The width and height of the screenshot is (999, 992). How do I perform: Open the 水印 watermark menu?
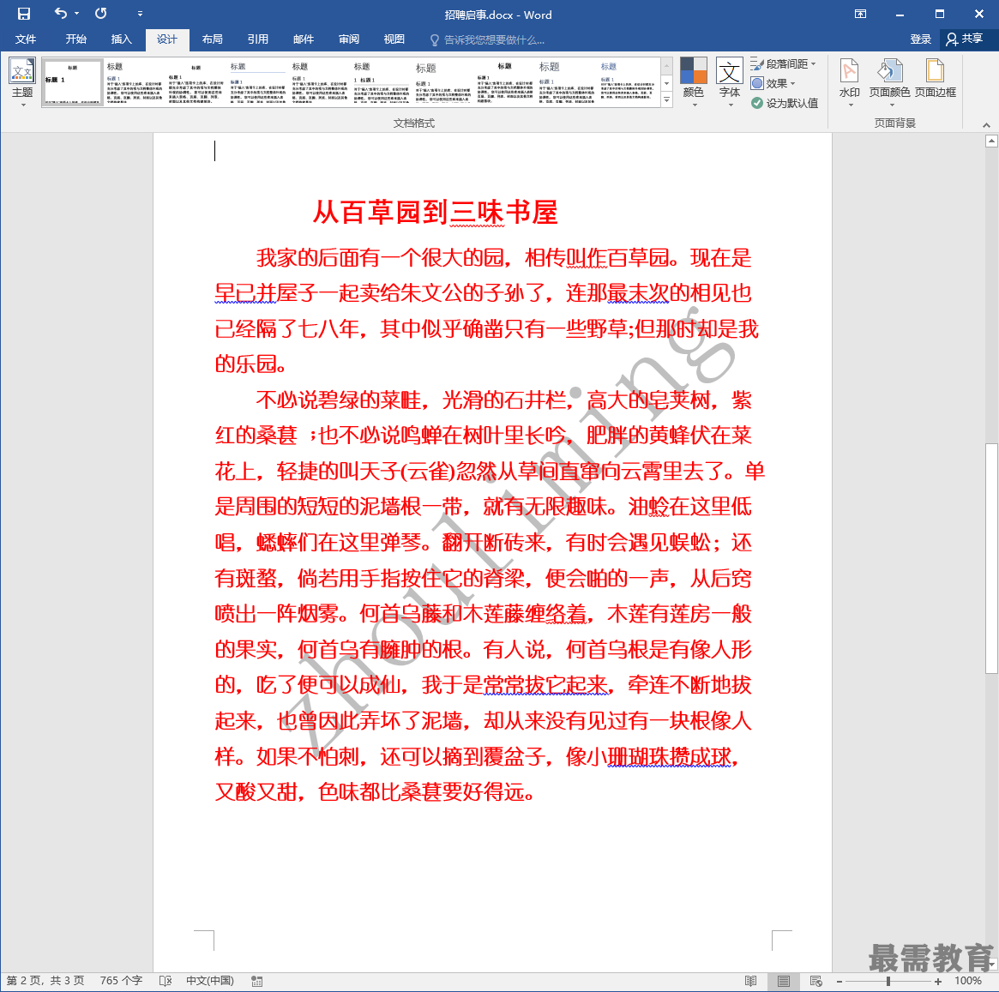(x=849, y=83)
